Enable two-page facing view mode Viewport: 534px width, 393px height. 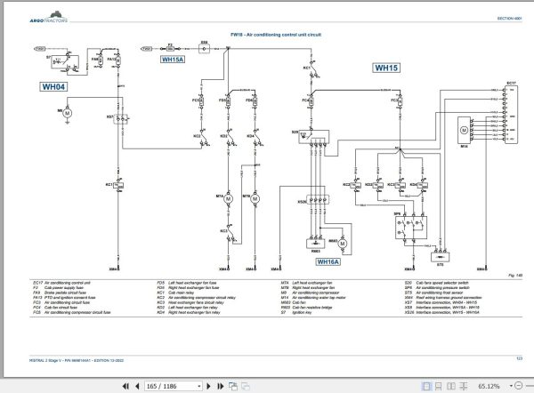451,386
